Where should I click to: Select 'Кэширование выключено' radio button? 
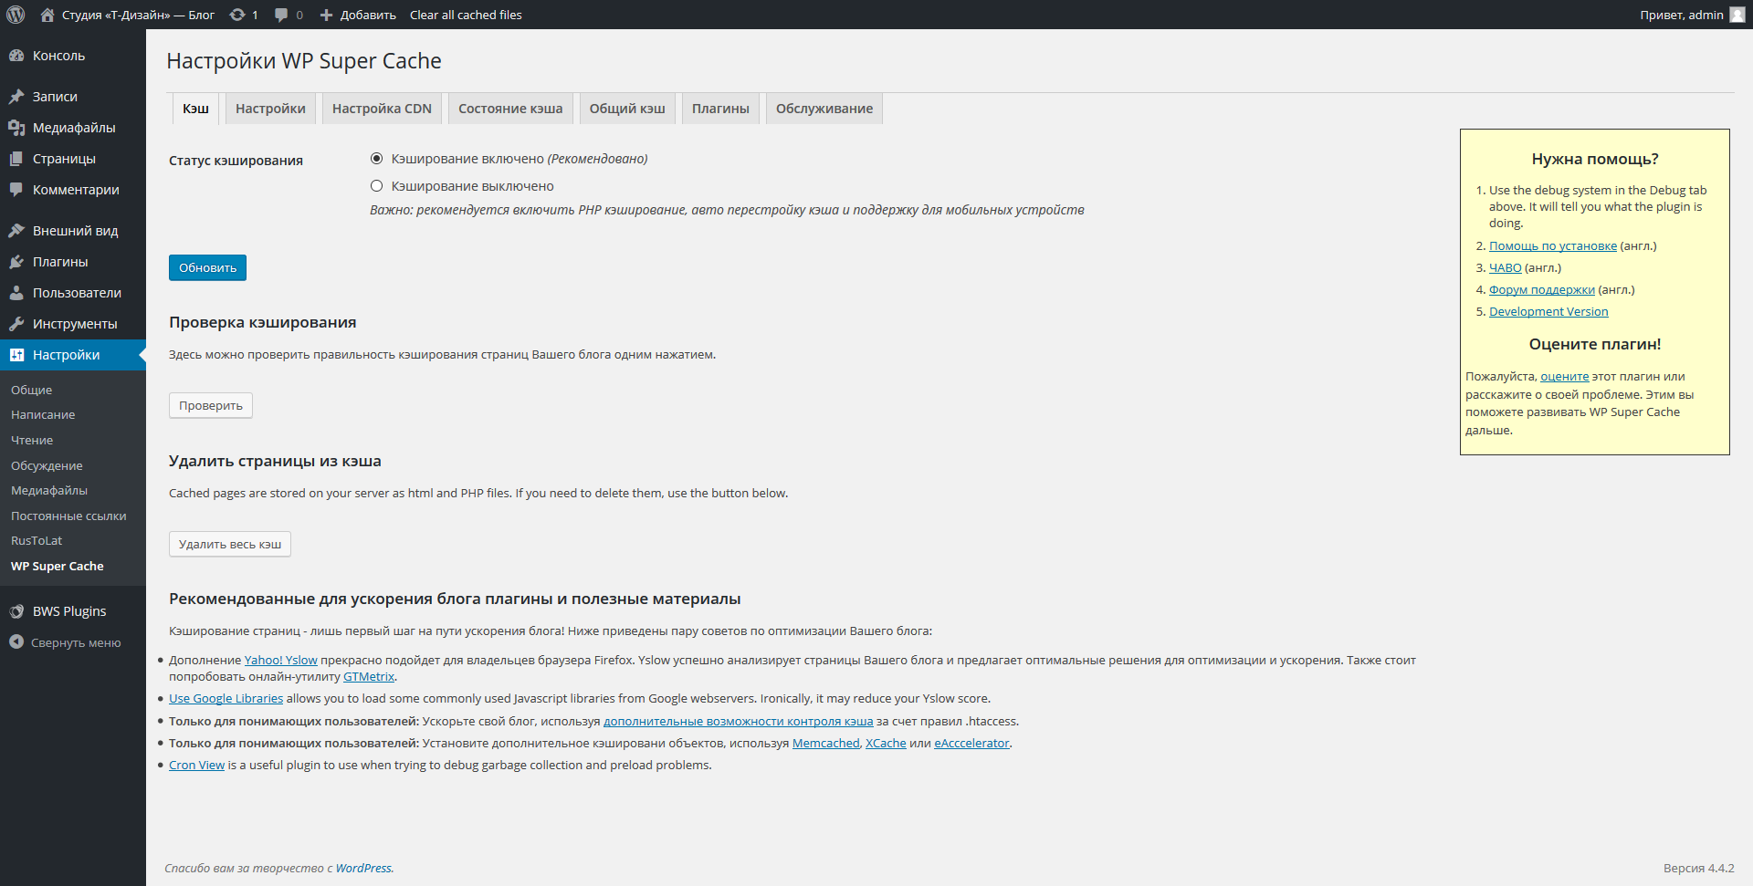pos(376,186)
